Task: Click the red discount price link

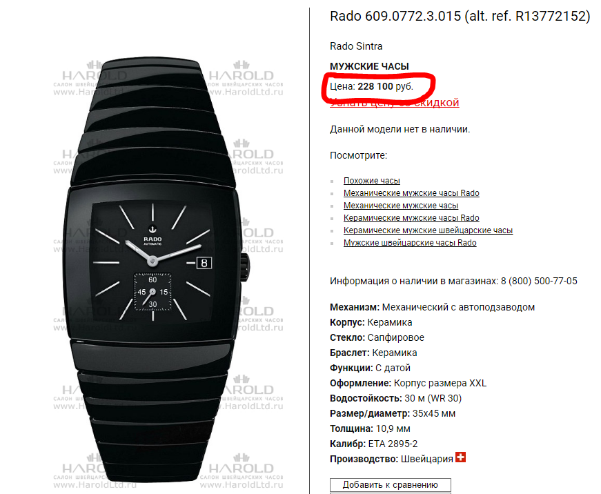Action: coord(395,103)
